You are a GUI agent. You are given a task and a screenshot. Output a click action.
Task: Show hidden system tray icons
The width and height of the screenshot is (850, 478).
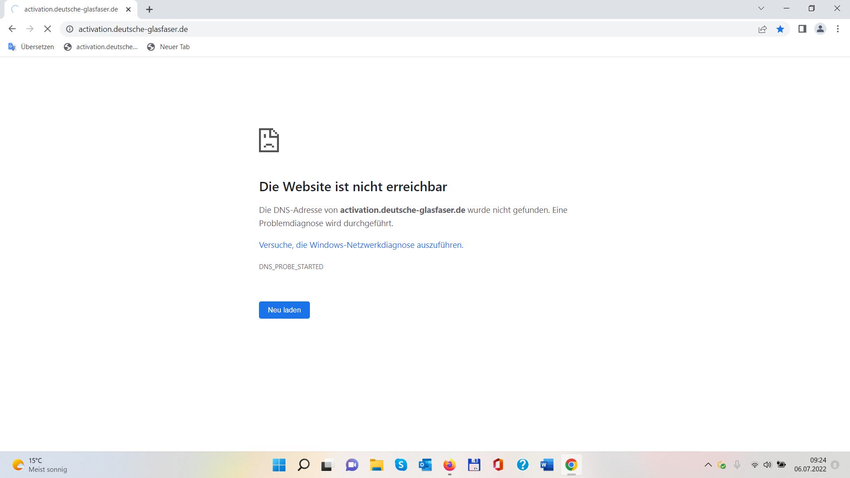[x=708, y=465]
